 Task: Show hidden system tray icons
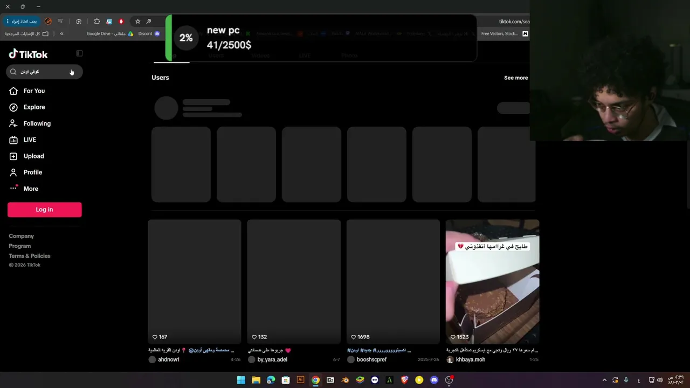[x=604, y=380]
